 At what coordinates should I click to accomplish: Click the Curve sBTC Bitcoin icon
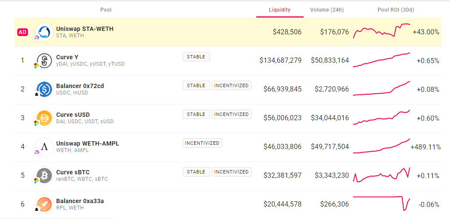pyautogui.click(x=44, y=176)
